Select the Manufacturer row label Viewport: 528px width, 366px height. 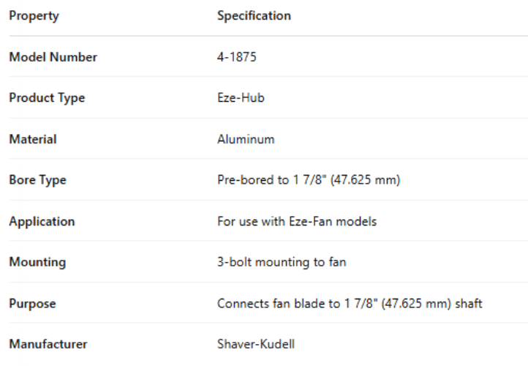click(x=48, y=344)
